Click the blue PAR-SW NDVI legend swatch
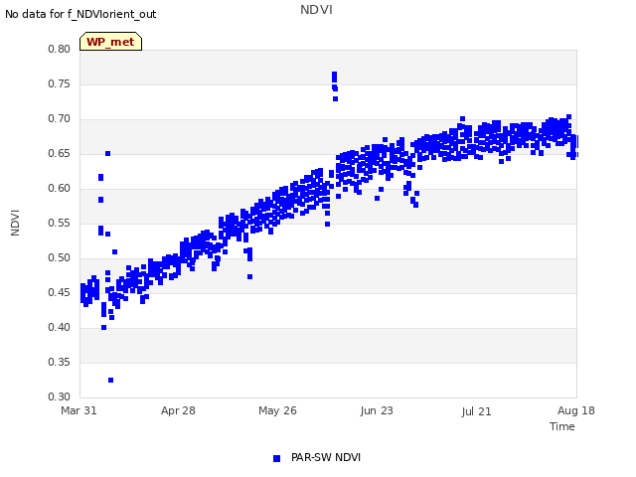 [x=276, y=458]
